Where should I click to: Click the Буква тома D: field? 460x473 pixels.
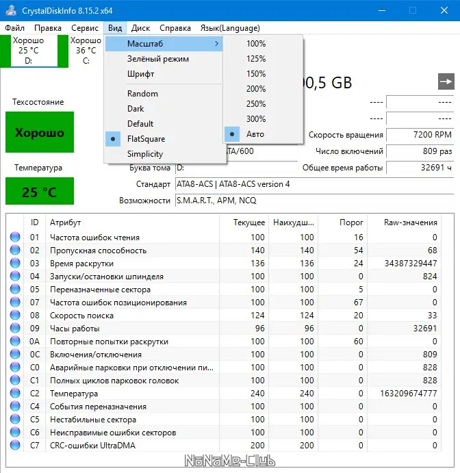pos(236,168)
